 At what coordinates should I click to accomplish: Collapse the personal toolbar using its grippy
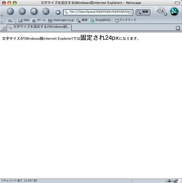tap(2, 21)
